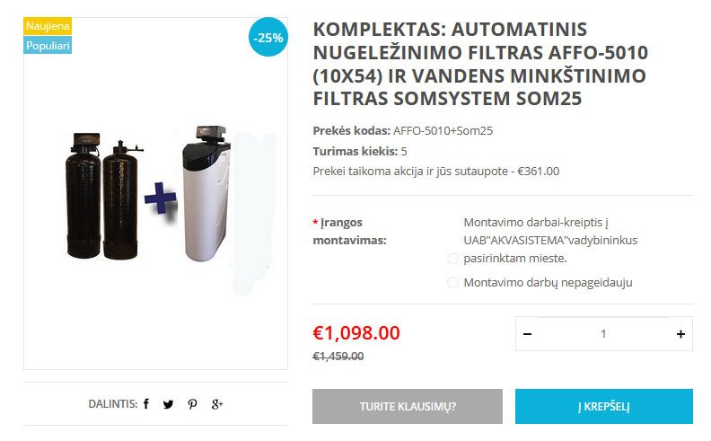Share product on Google Plus
The width and height of the screenshot is (711, 441).
pyautogui.click(x=217, y=404)
